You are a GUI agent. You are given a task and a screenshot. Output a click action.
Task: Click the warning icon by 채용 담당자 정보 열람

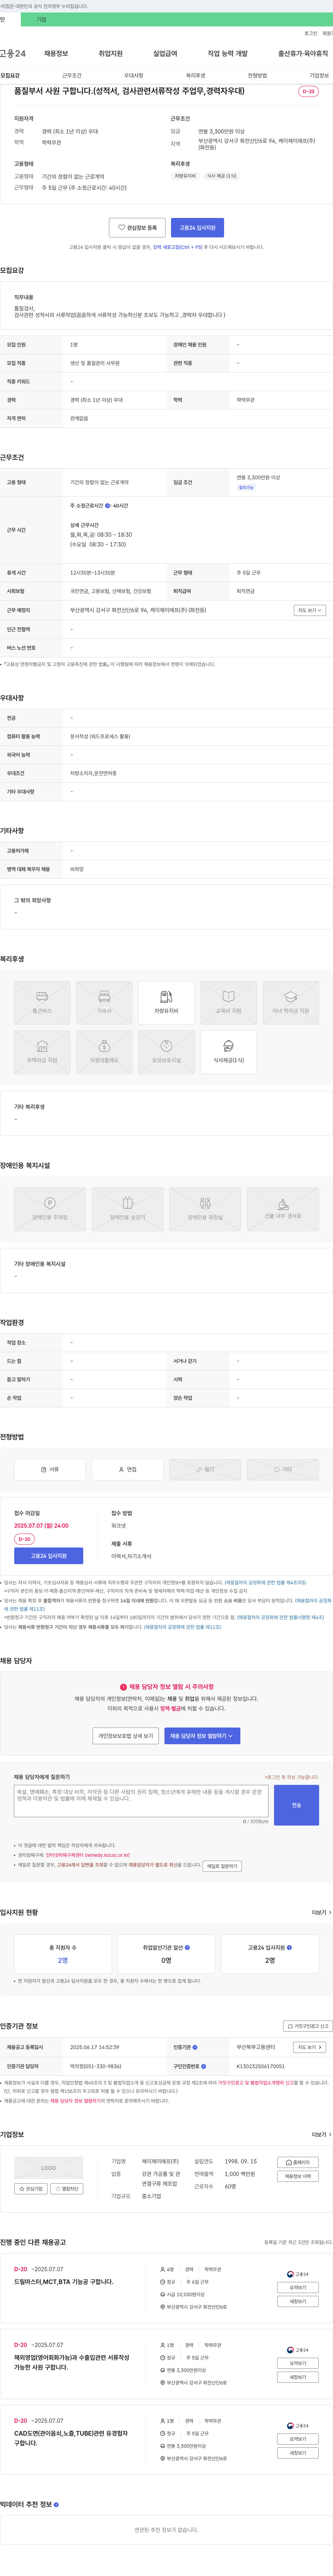(123, 1686)
